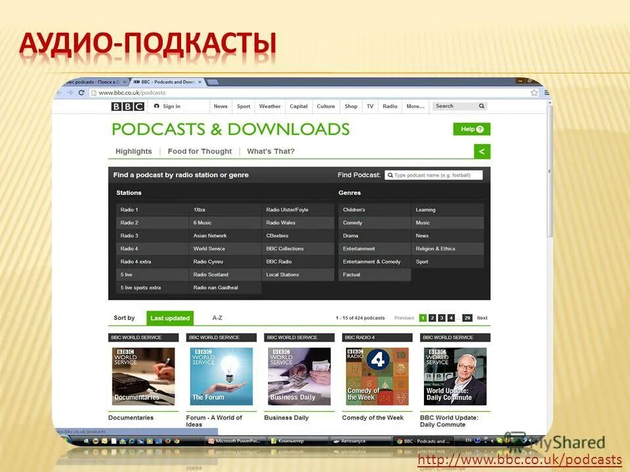Go to page 2 of podcasts

(x=432, y=318)
